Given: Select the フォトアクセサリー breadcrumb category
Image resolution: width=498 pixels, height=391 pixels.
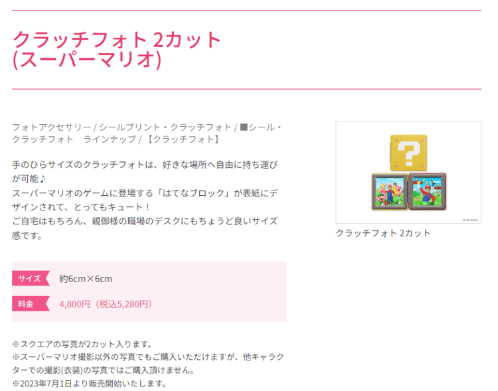Looking at the screenshot, I should click(51, 127).
